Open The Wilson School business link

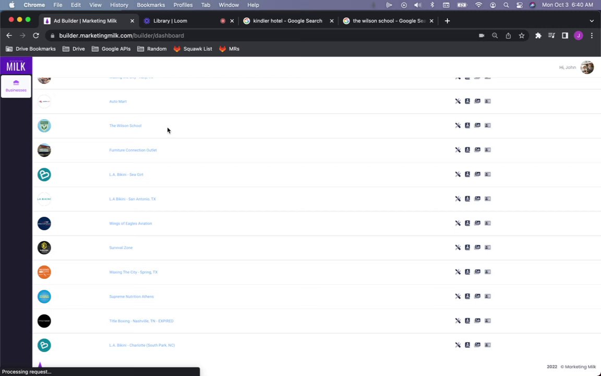[x=125, y=126]
